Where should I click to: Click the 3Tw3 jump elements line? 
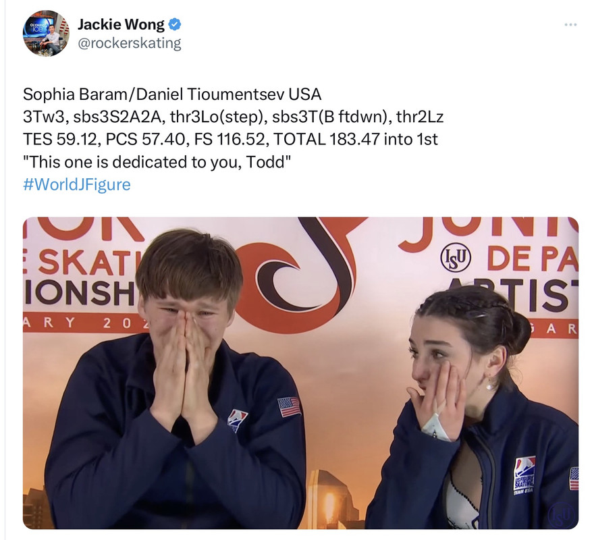tap(233, 117)
